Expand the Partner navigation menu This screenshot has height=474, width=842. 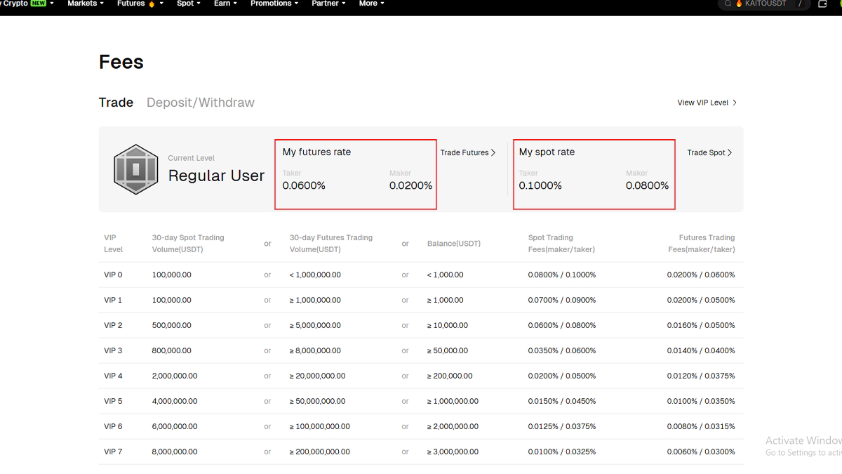pos(328,4)
